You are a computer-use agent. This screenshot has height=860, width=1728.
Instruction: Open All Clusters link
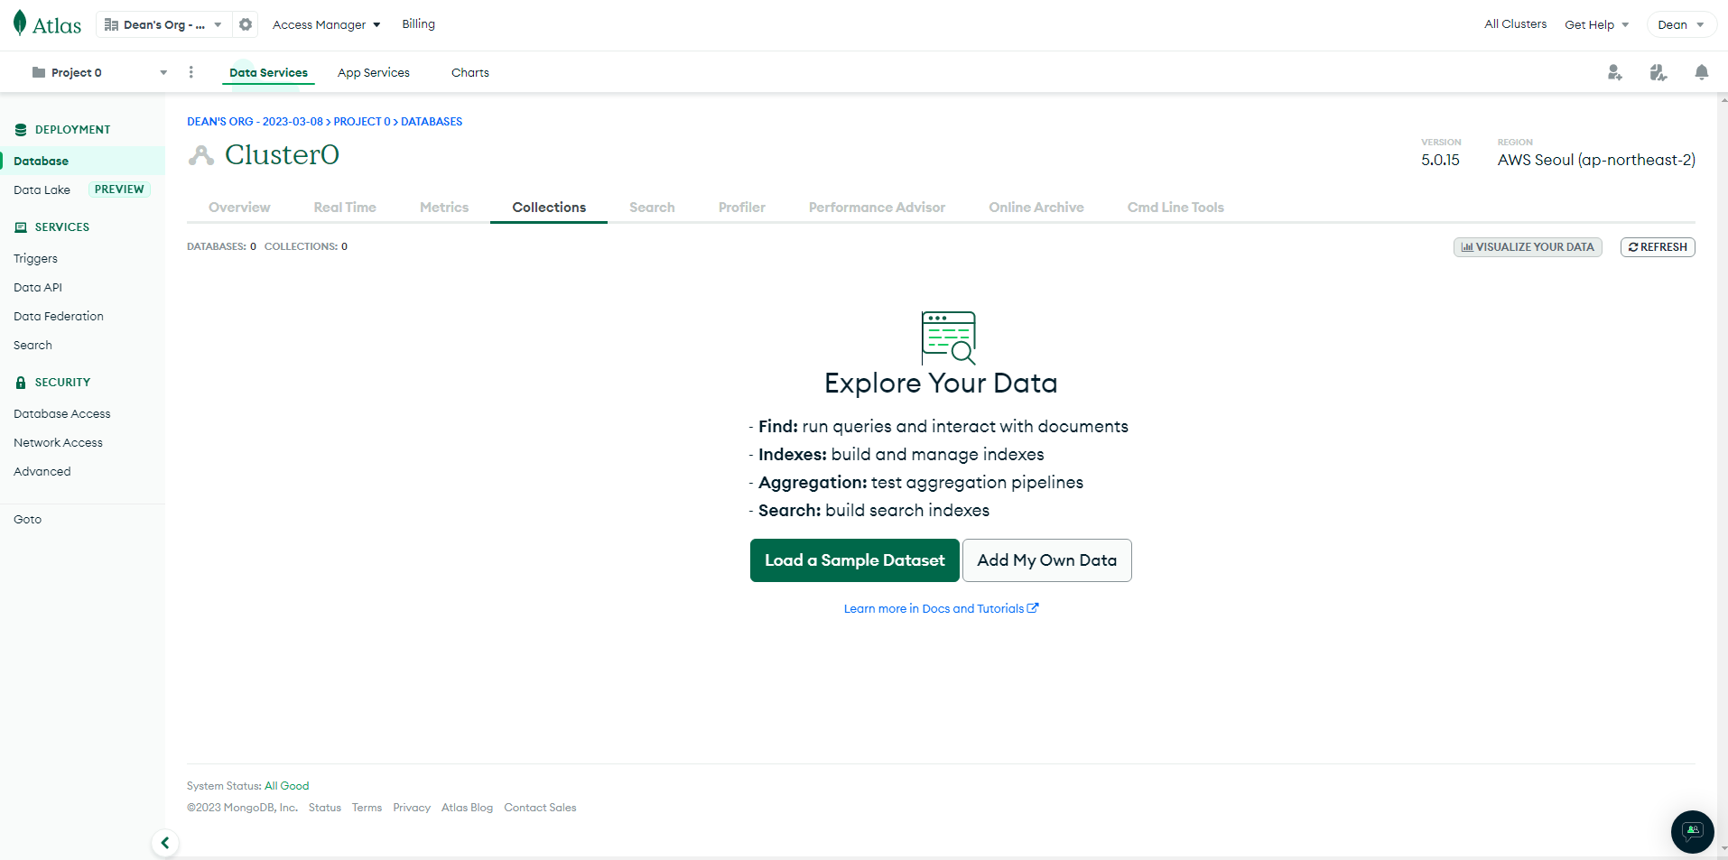pos(1515,24)
